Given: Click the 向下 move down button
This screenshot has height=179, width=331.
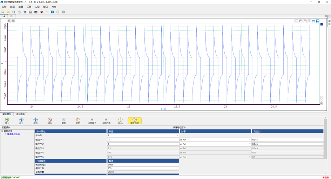Looking at the screenshot, I should coord(35,121).
